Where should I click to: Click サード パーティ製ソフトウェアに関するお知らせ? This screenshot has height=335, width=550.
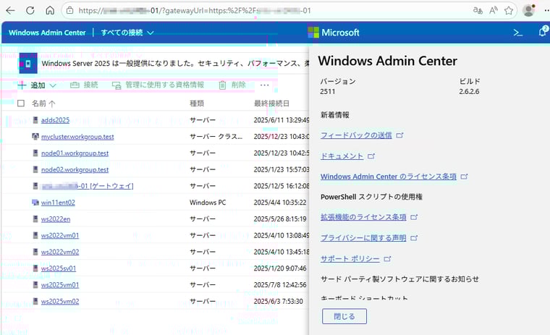click(399, 279)
